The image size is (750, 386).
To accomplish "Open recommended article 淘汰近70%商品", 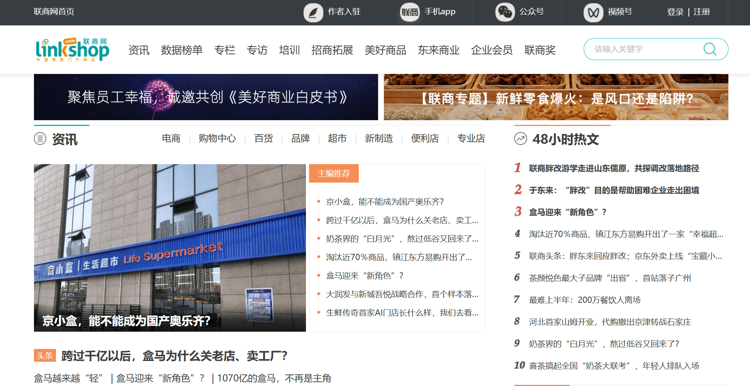I will coord(399,257).
